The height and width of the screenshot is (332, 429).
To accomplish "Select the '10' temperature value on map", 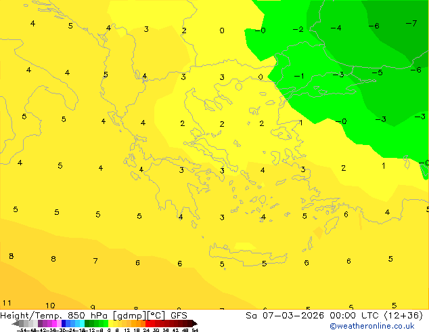I will coord(50,306).
